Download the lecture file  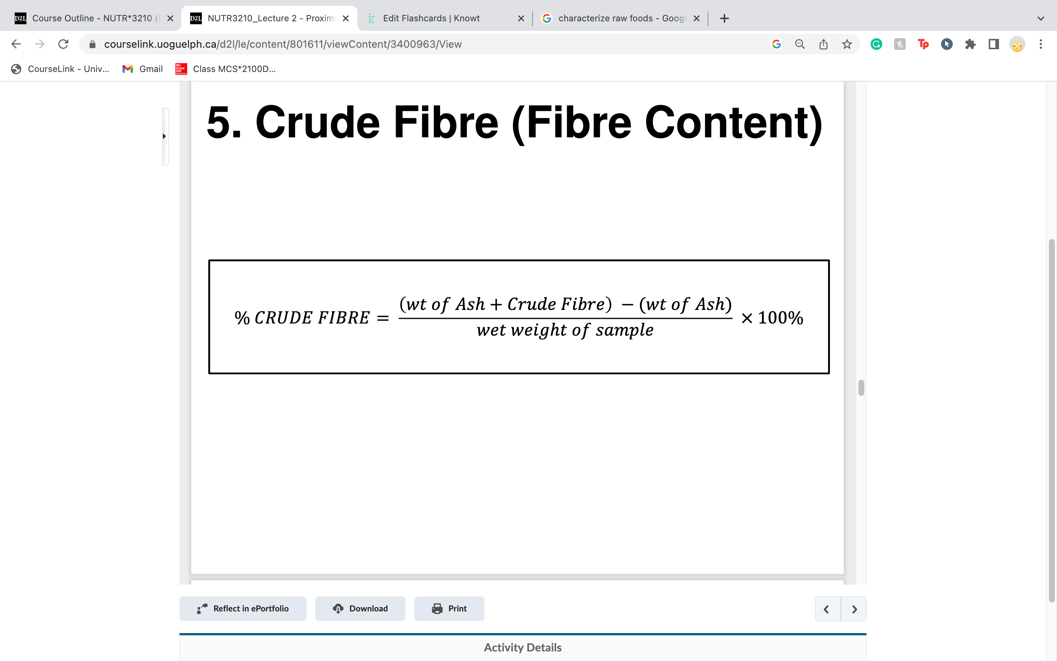coord(360,608)
